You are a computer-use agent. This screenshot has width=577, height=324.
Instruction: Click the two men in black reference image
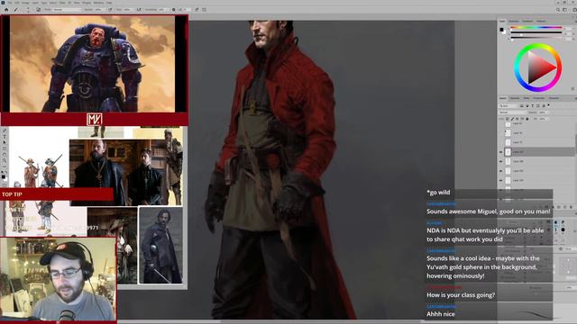tap(118, 172)
